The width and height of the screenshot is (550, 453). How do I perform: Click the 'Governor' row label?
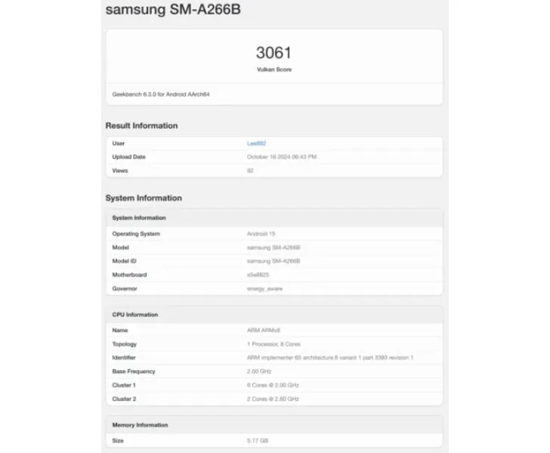click(x=125, y=288)
